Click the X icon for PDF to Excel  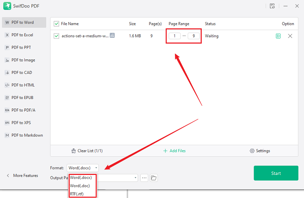point(7,35)
